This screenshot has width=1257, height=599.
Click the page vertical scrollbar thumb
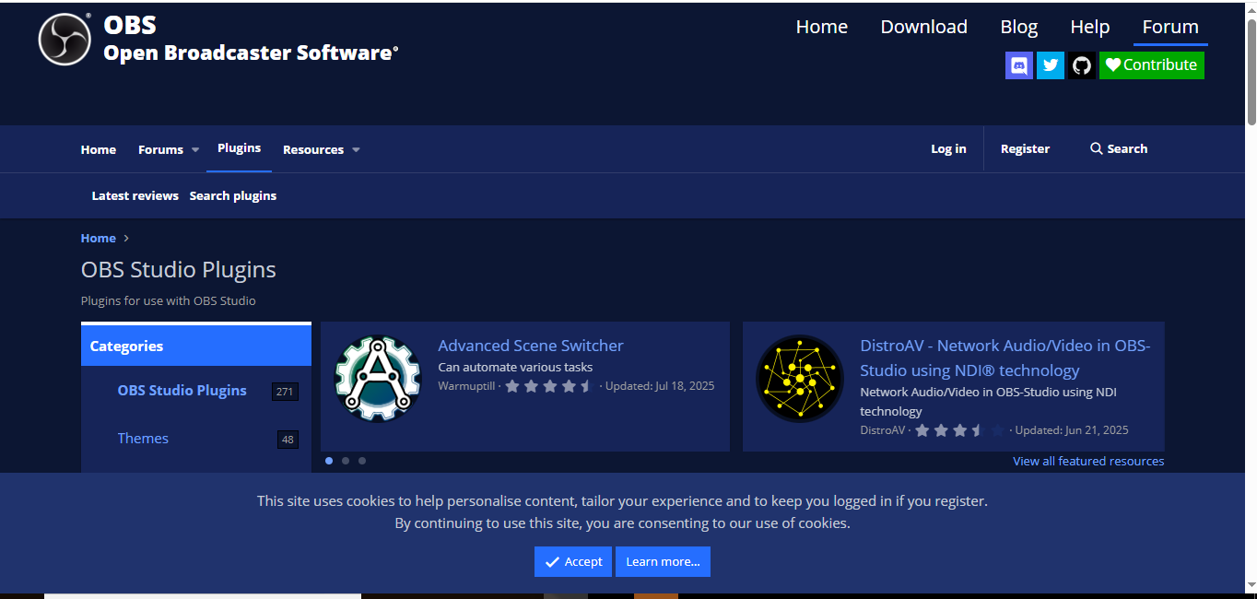1251,71
